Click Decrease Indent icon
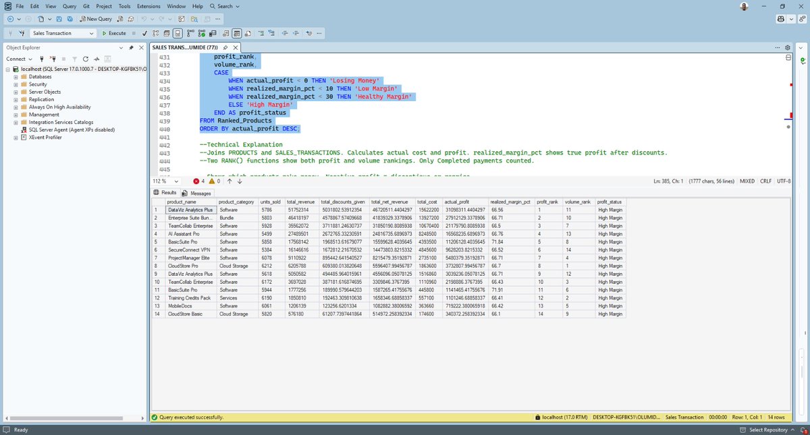Image resolution: width=810 pixels, height=435 pixels. (286, 33)
